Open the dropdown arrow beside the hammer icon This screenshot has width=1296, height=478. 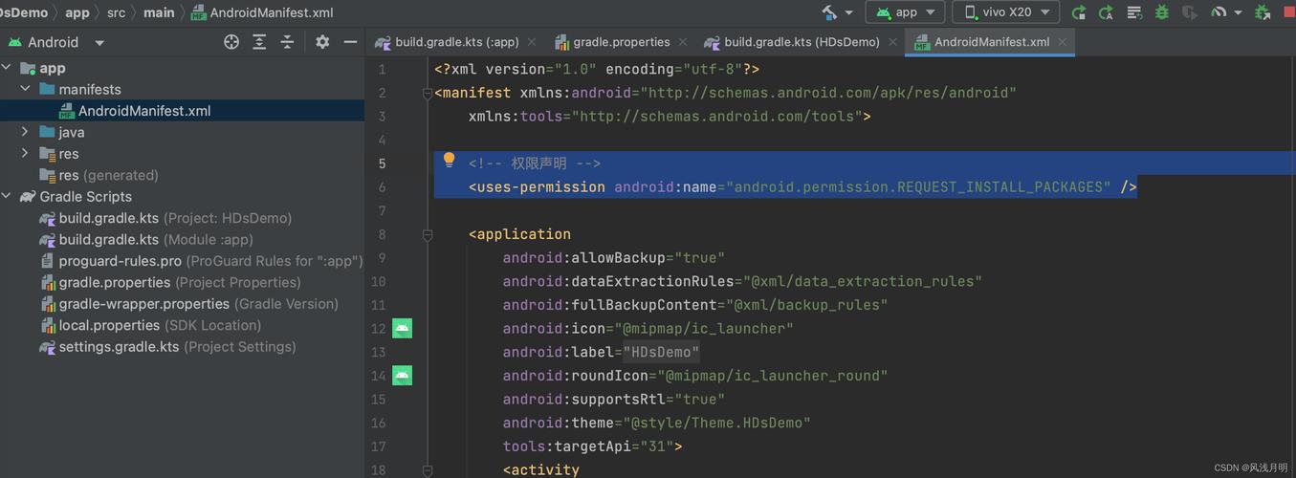tap(848, 13)
